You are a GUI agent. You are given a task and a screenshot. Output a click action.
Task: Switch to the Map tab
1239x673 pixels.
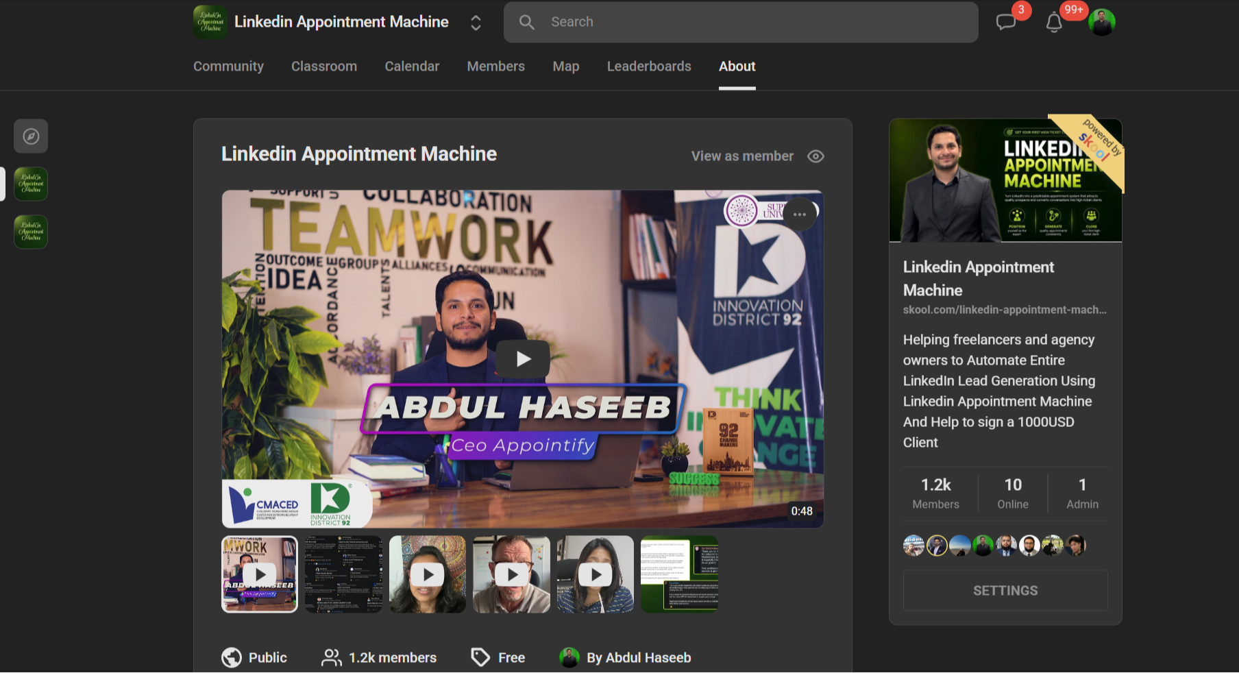coord(566,66)
